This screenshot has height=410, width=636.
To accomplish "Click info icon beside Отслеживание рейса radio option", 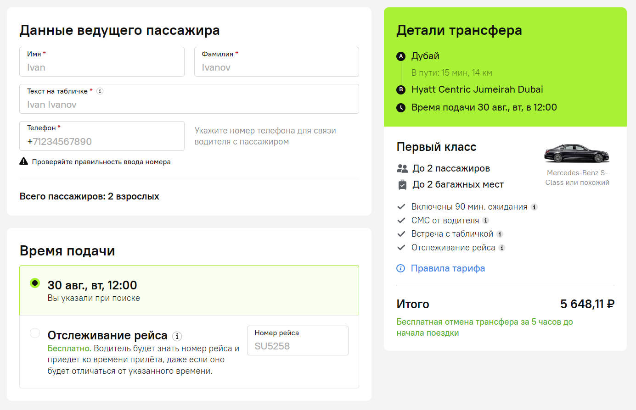I will pyautogui.click(x=177, y=336).
